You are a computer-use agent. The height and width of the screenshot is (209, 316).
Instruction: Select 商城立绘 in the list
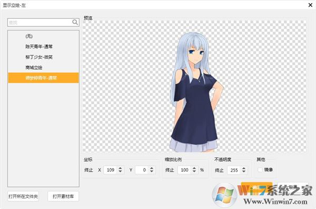pyautogui.click(x=43, y=67)
